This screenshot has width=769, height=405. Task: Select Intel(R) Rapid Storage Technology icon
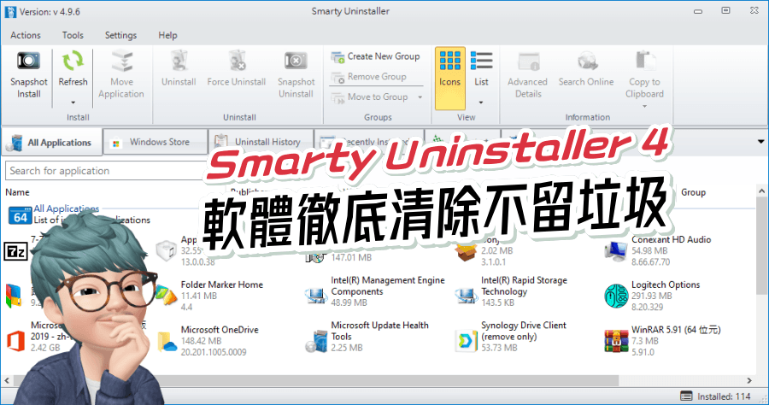(466, 295)
